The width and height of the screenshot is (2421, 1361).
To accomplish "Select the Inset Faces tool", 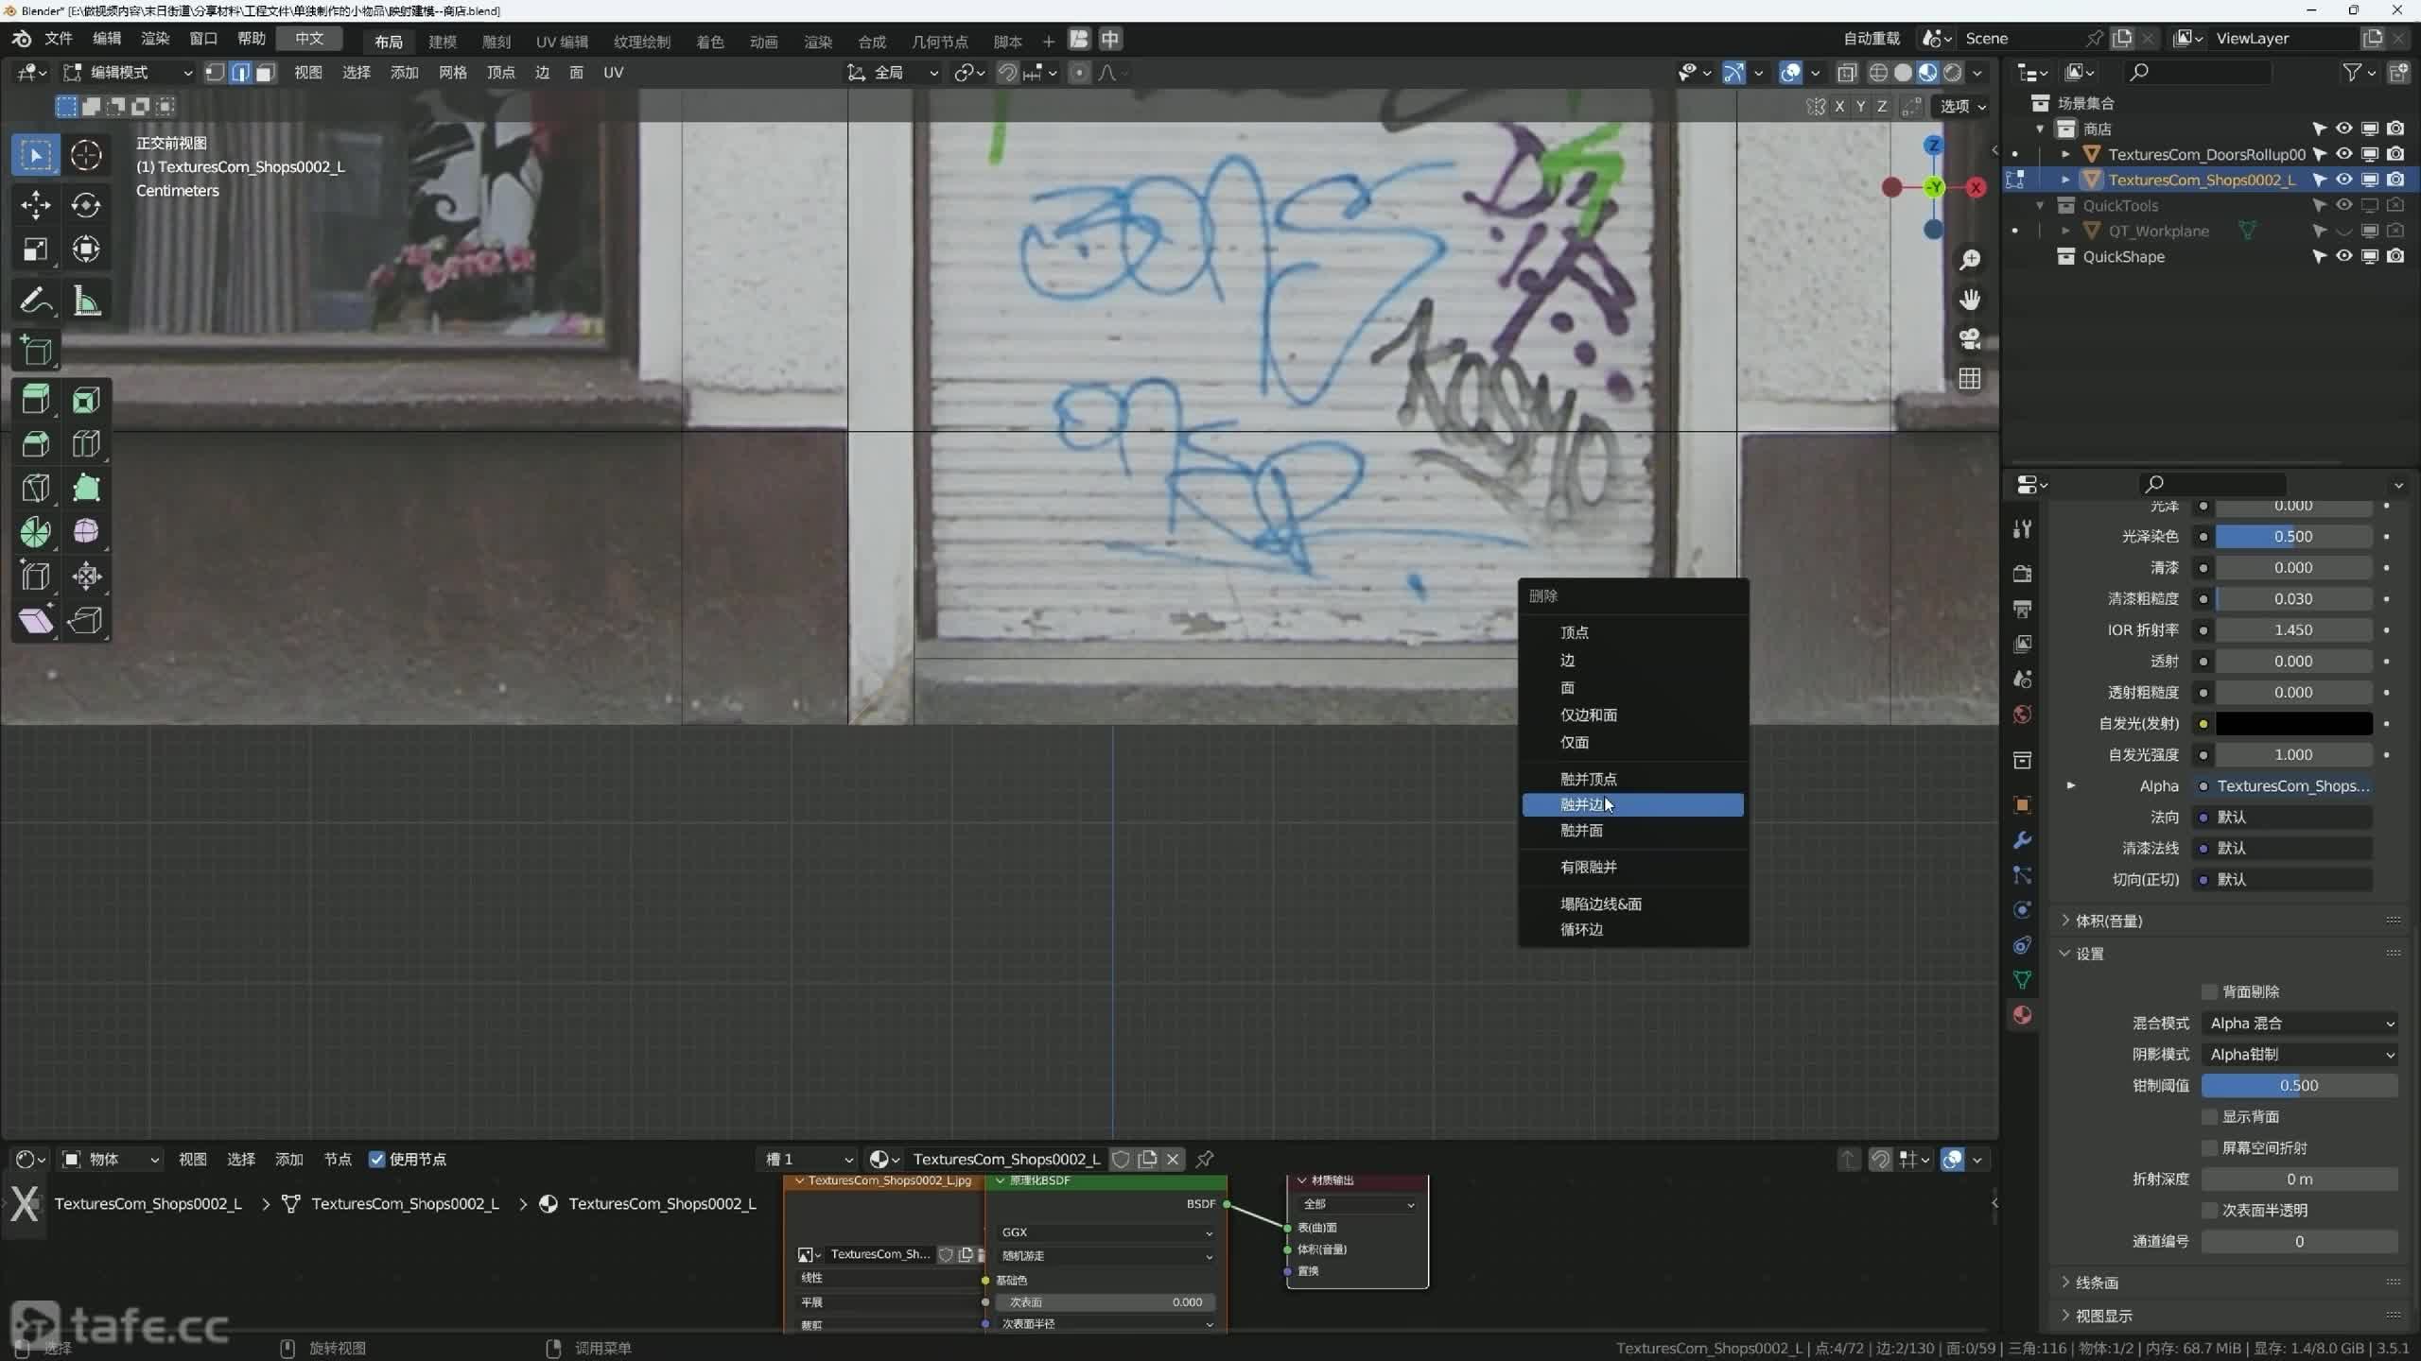I will [86, 401].
